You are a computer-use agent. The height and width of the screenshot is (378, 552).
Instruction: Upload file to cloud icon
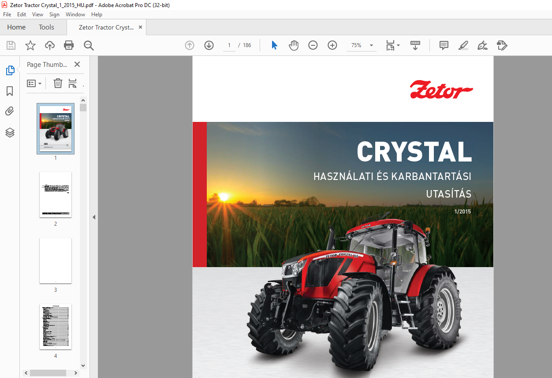(50, 45)
